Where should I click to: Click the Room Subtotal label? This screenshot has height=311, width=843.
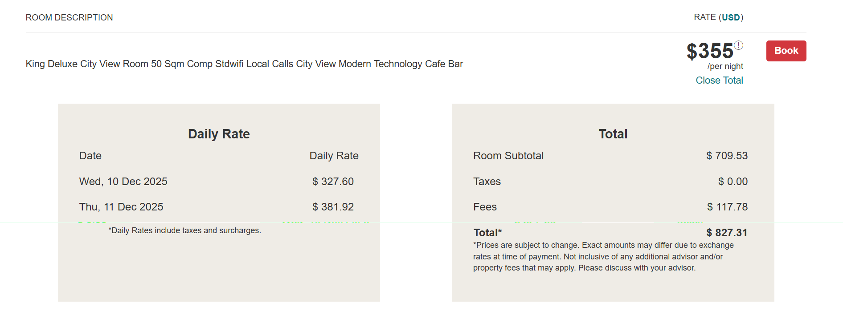point(508,156)
